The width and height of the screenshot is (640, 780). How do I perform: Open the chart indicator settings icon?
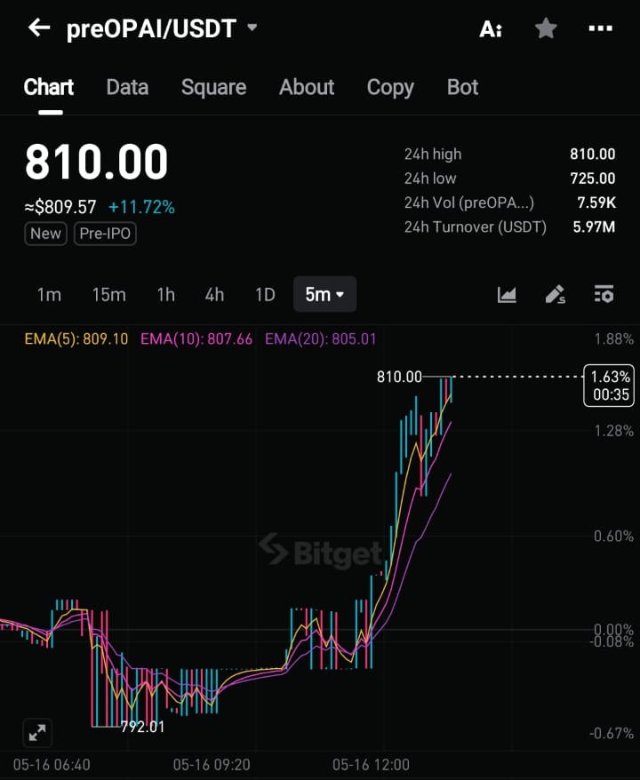coord(604,294)
